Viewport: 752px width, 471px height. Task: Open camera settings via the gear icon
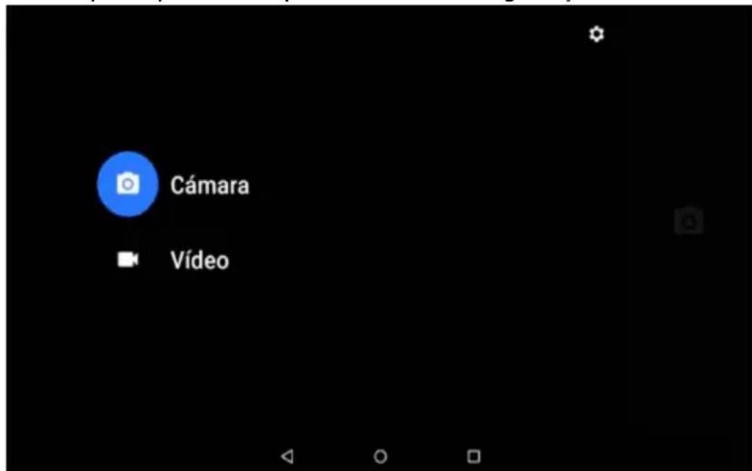pos(596,34)
